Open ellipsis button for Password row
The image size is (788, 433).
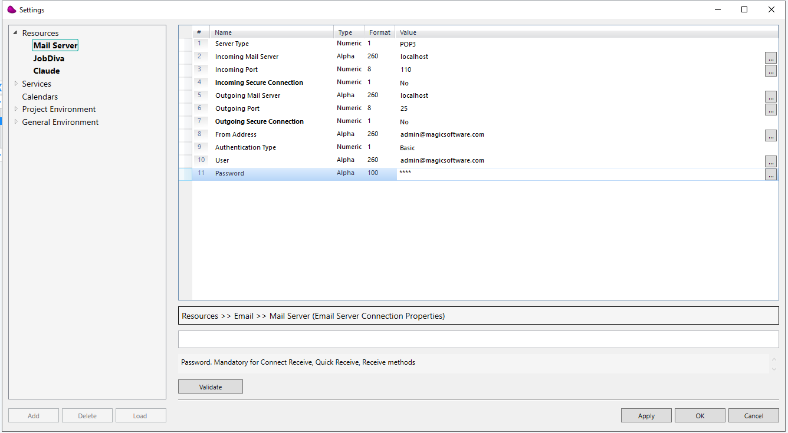[770, 174]
